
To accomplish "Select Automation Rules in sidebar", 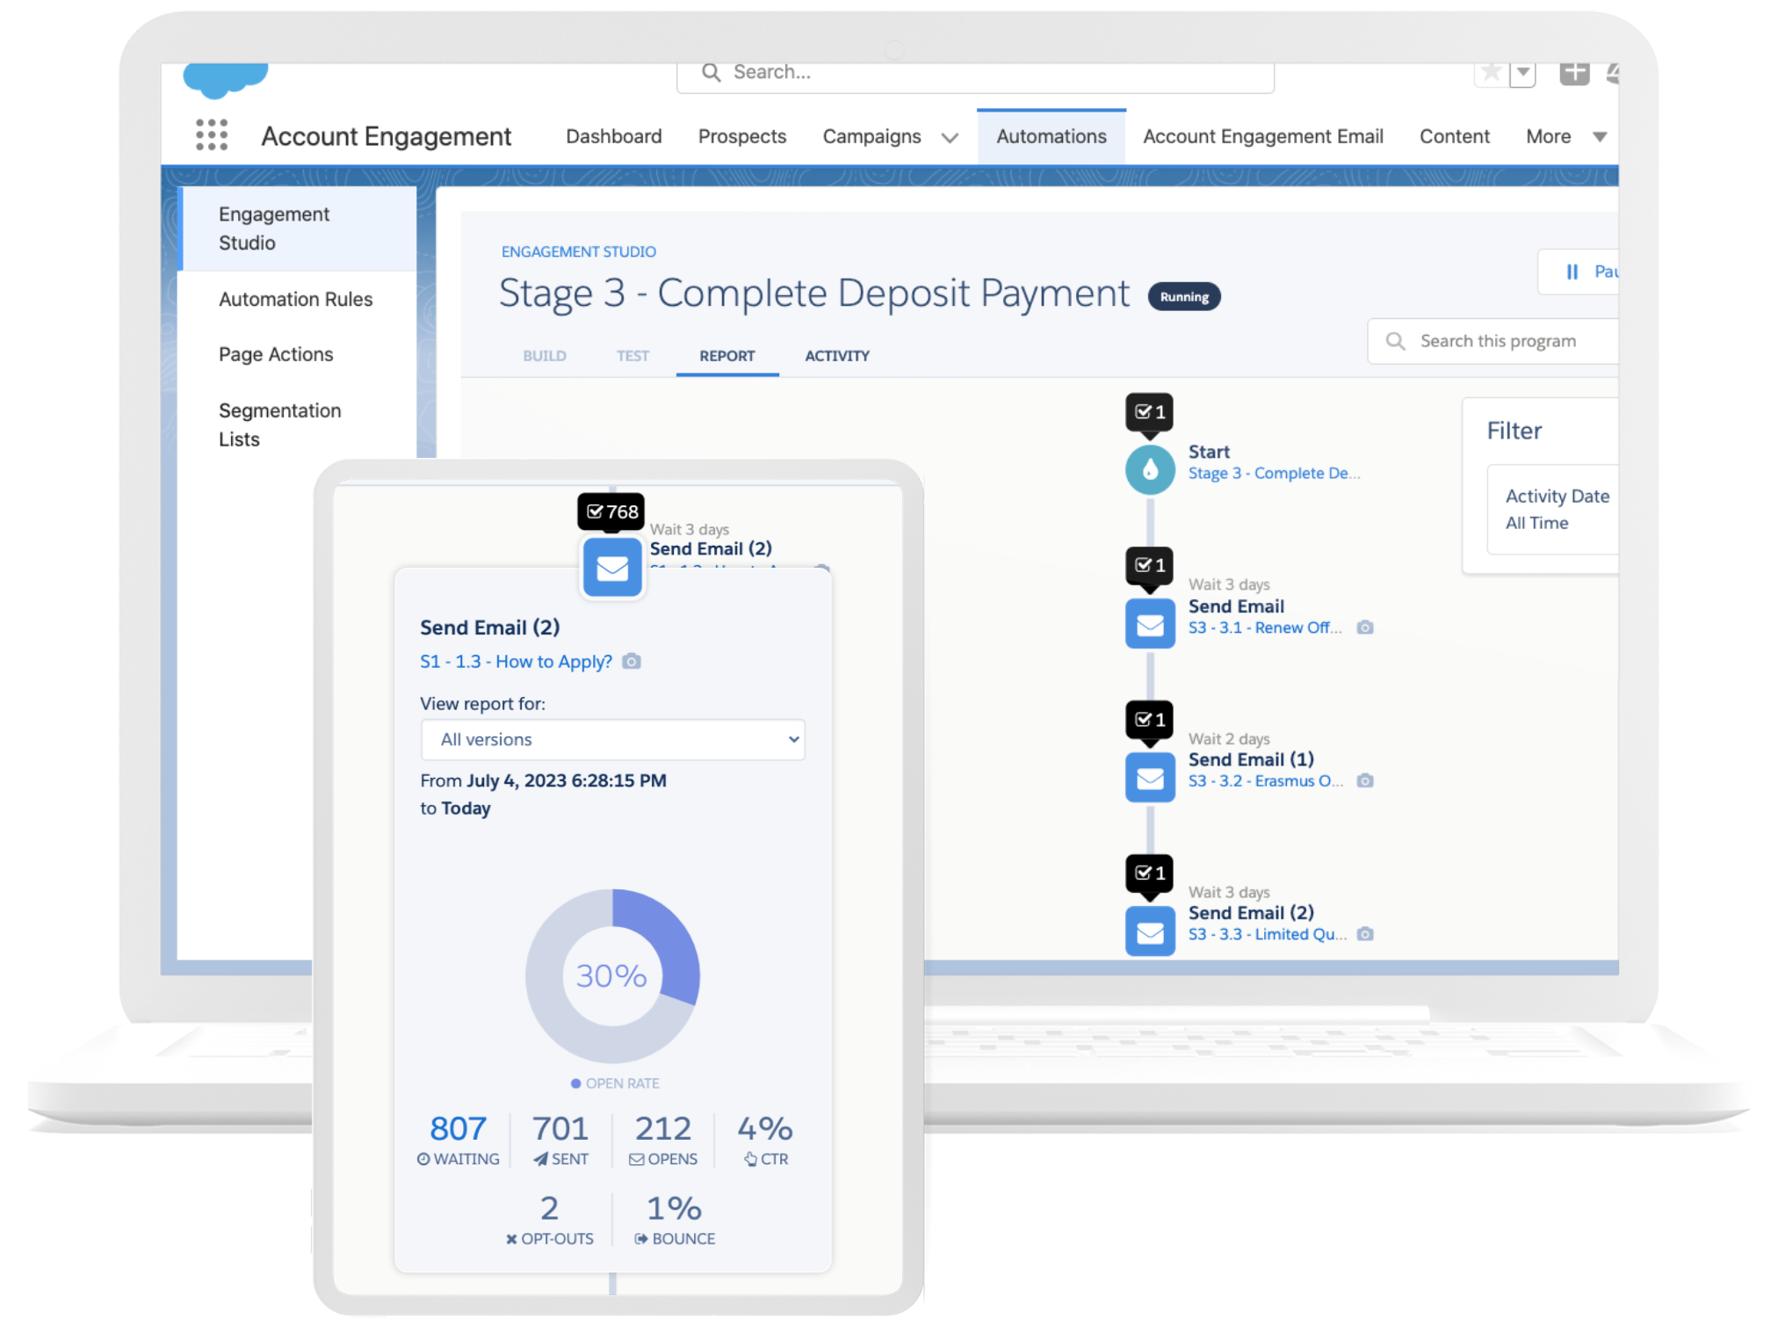I will [295, 299].
